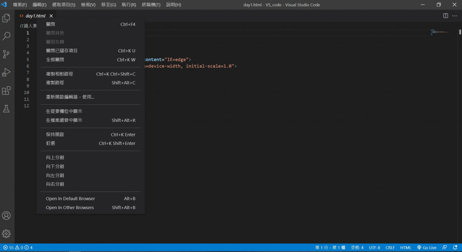
Task: Choose 全部關閉 in context menu
Action: point(90,60)
